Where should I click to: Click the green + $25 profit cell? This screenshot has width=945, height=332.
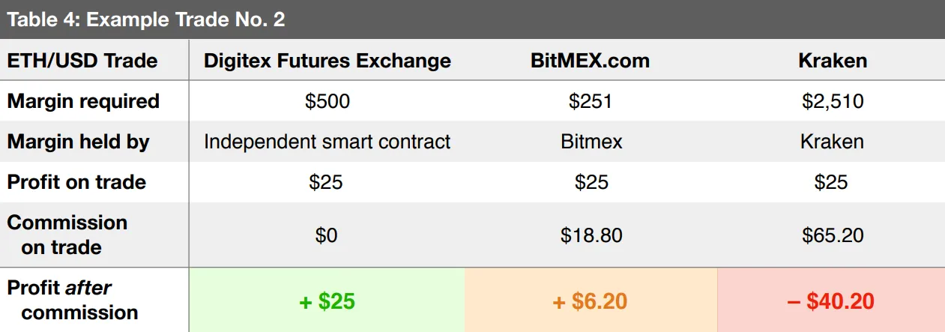[327, 301]
